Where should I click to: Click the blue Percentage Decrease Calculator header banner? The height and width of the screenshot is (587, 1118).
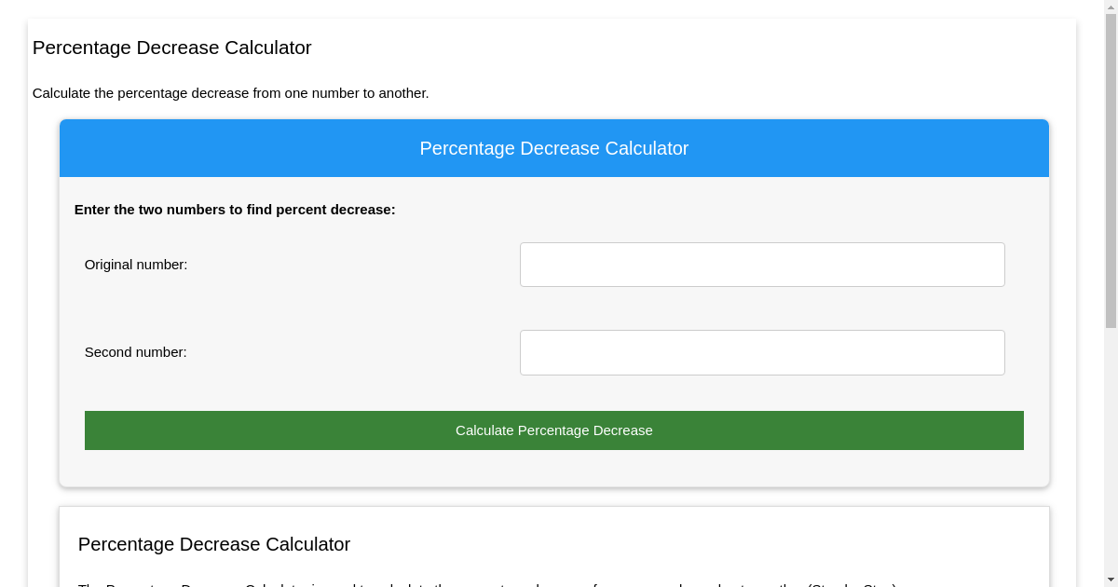[x=554, y=148]
